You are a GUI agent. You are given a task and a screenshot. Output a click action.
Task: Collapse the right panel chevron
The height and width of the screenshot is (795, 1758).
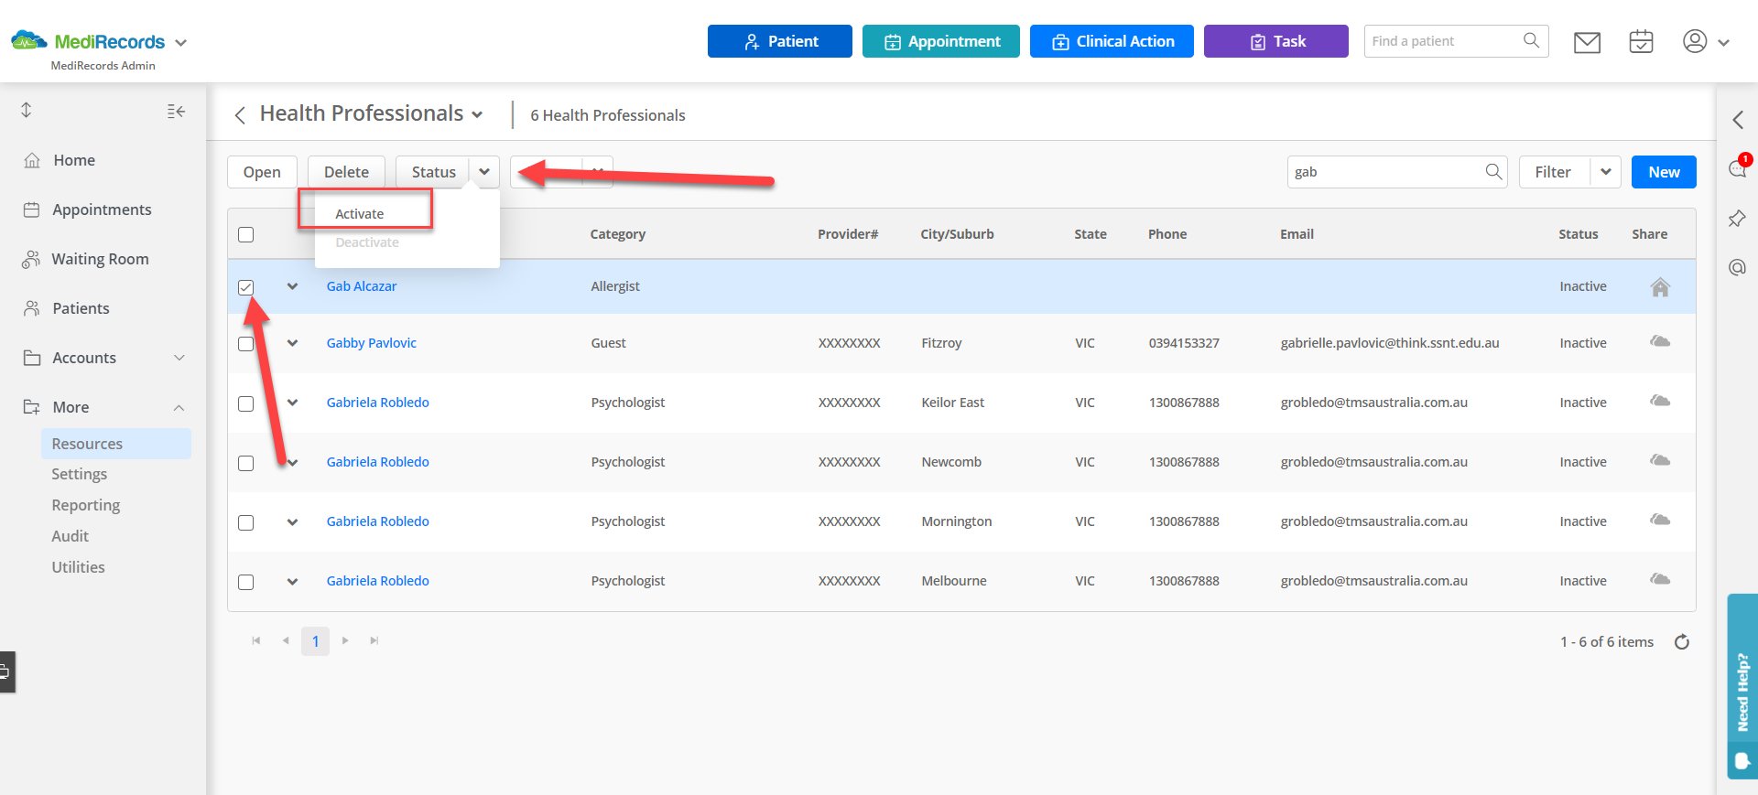[1737, 120]
